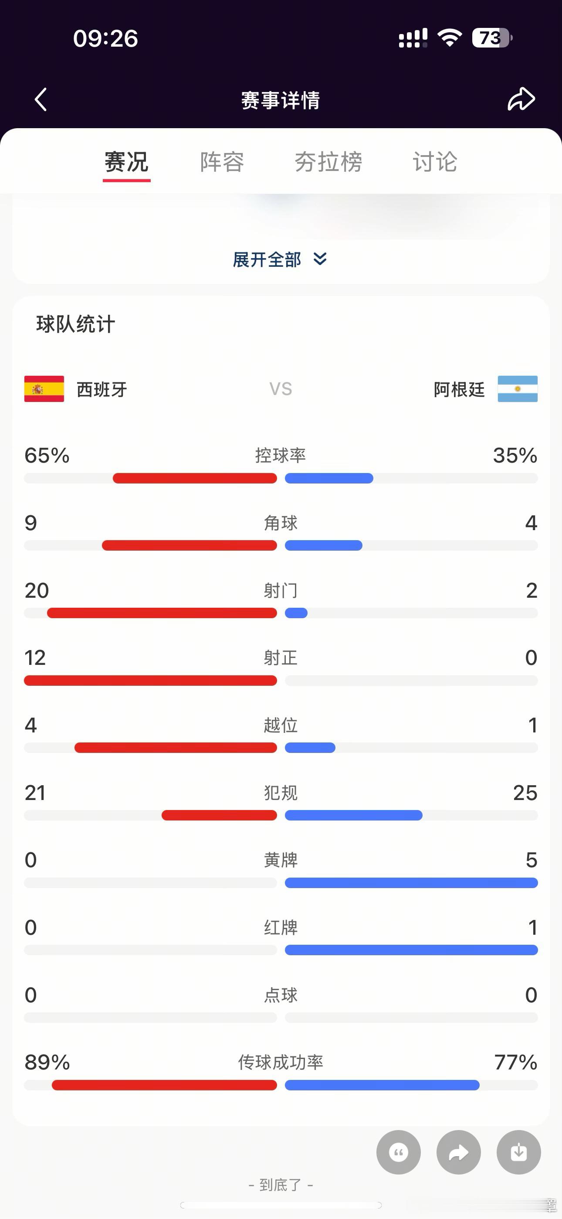562x1219 pixels.
Task: Tap the Argentina flag icon
Action: coord(518,389)
